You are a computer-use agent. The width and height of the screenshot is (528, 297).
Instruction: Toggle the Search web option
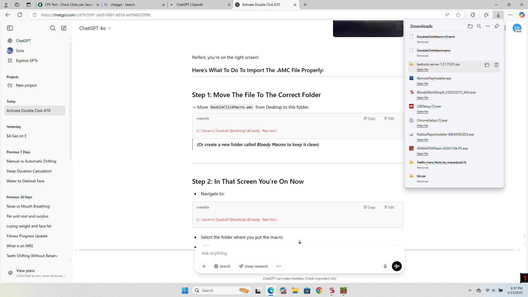coord(222,266)
